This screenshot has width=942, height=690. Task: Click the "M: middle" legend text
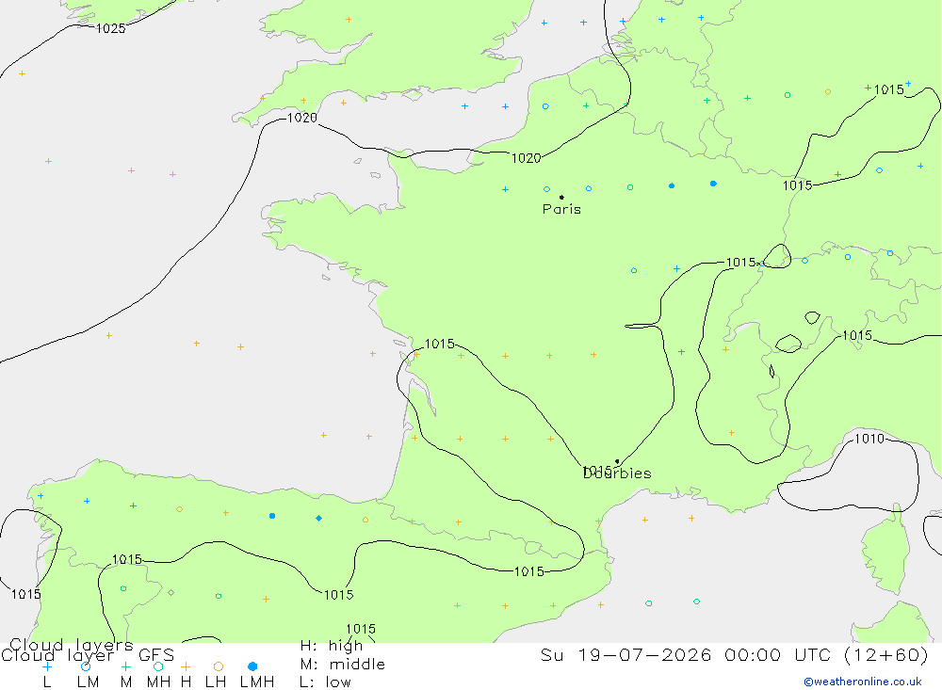tap(343, 665)
